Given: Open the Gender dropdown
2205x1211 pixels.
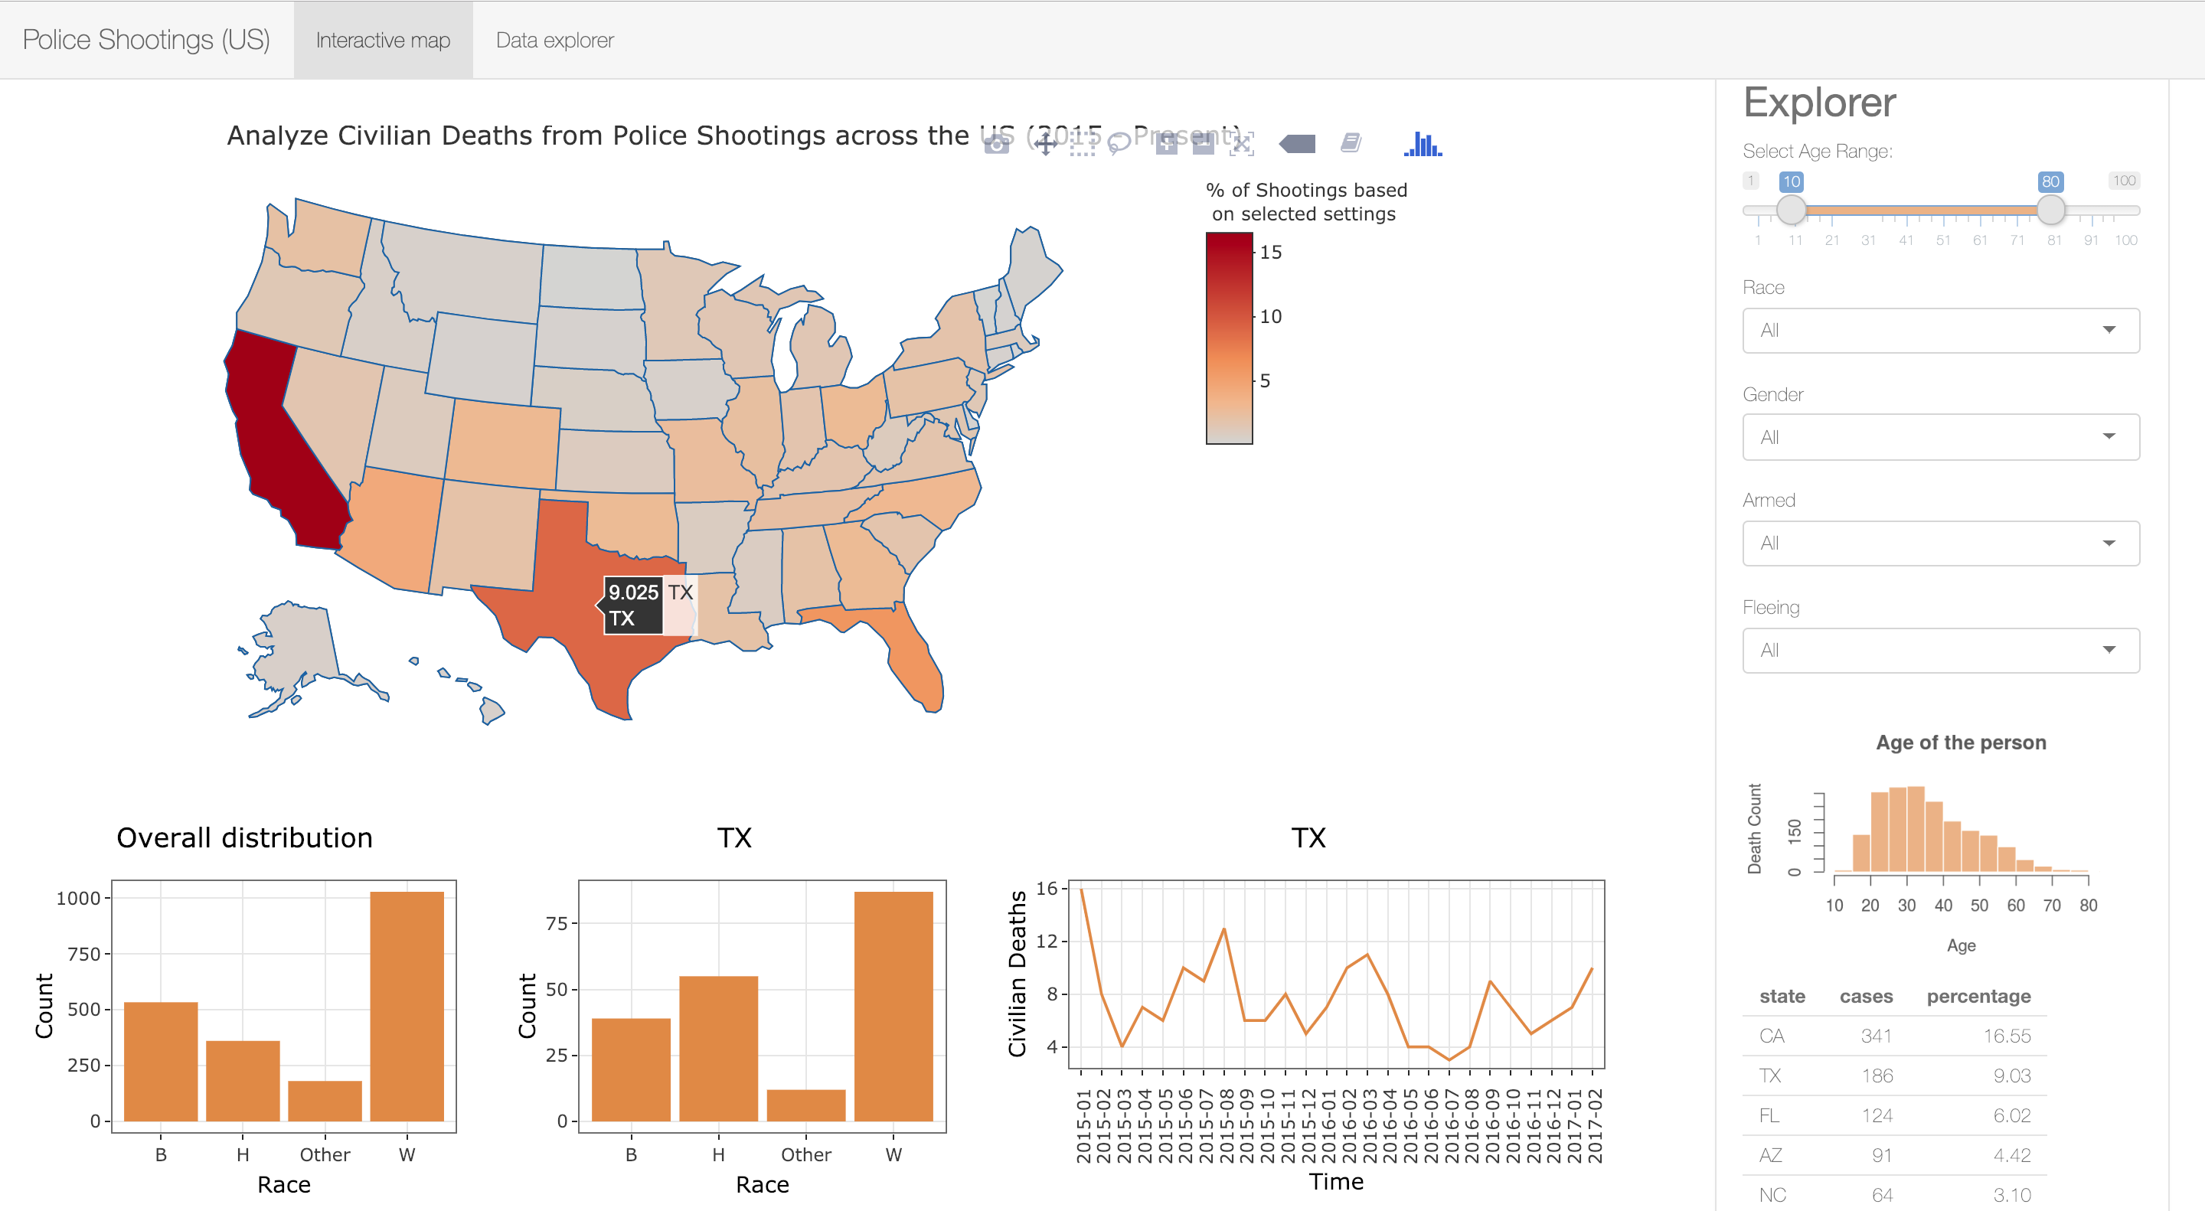Looking at the screenshot, I should pos(1941,437).
